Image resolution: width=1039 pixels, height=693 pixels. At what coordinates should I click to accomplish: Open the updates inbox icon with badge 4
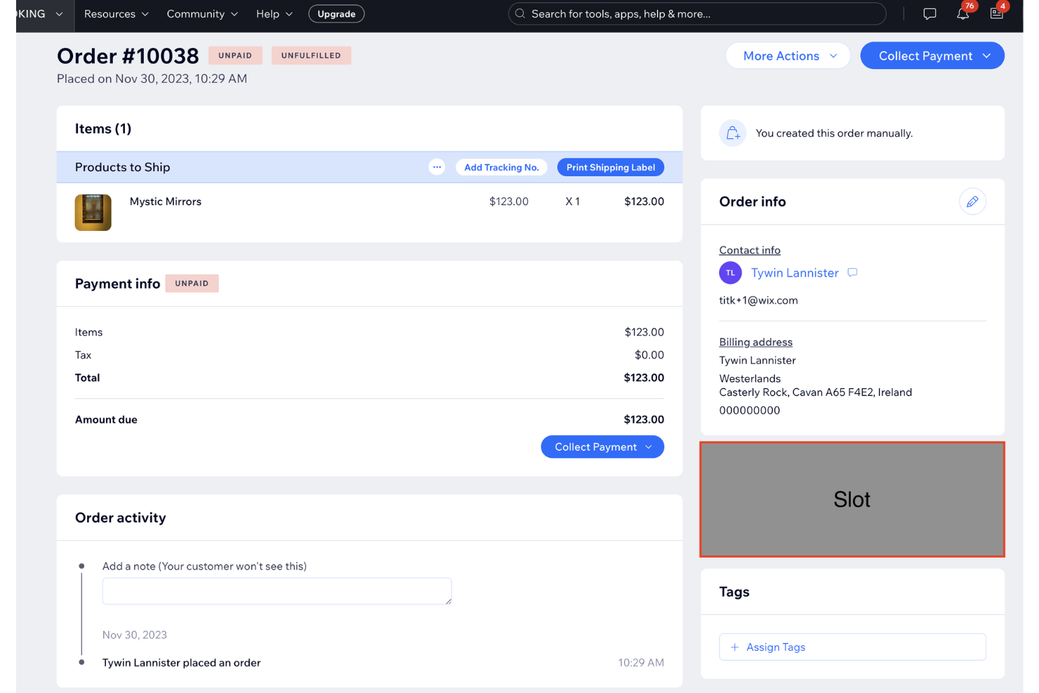pyautogui.click(x=996, y=13)
